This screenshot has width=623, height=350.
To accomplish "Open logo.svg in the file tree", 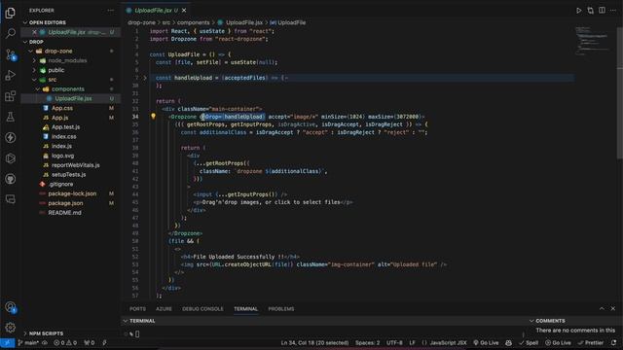I will [62, 156].
